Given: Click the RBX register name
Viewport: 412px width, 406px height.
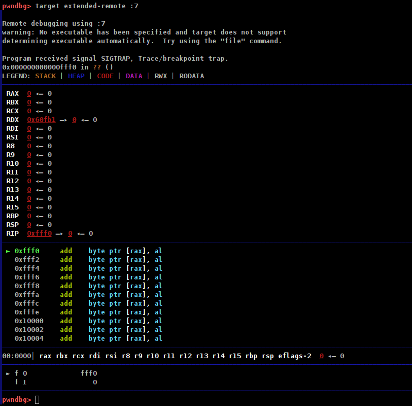Looking at the screenshot, I should point(12,102).
